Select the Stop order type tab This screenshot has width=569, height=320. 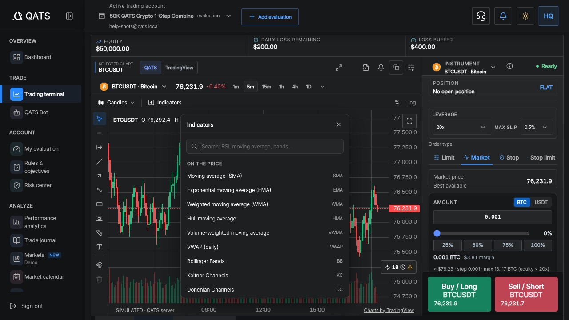tap(509, 157)
